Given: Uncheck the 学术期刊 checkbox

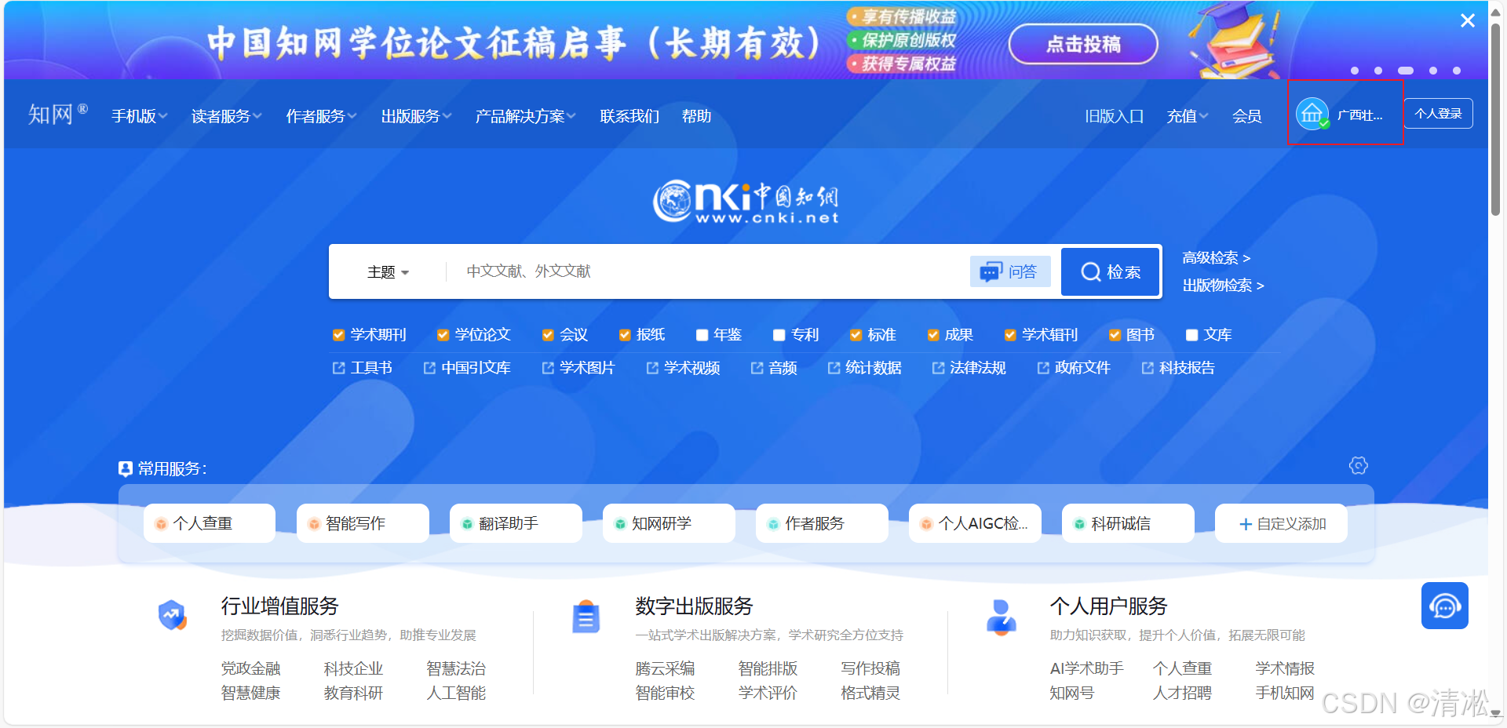Looking at the screenshot, I should coord(338,335).
